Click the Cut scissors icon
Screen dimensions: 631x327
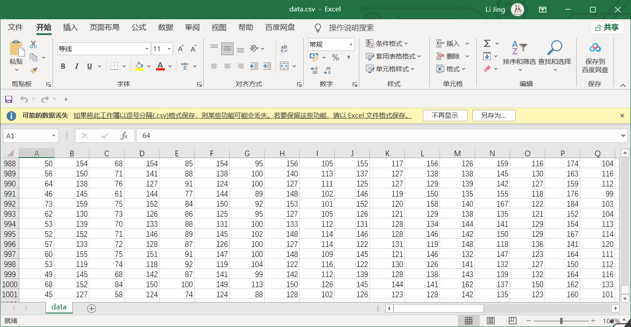pyautogui.click(x=34, y=44)
